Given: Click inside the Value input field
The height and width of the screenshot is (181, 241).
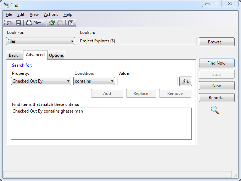Looking at the screenshot, I should click(x=147, y=81).
